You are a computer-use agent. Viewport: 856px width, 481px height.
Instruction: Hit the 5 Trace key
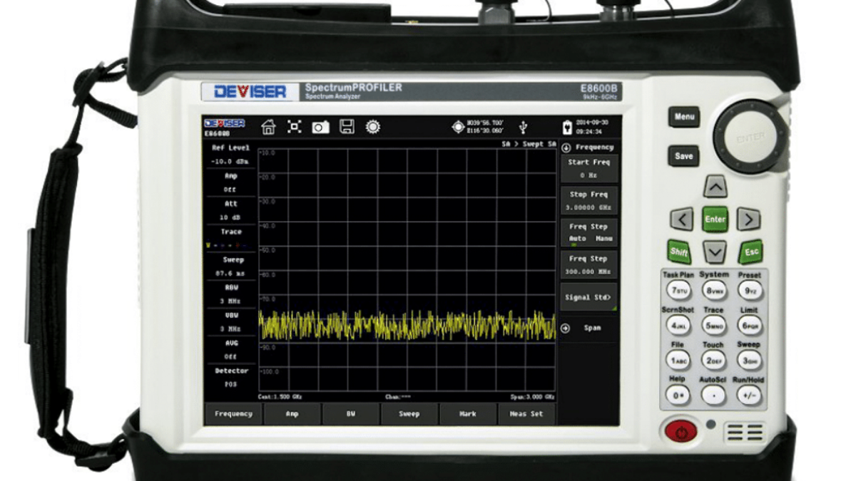point(713,326)
